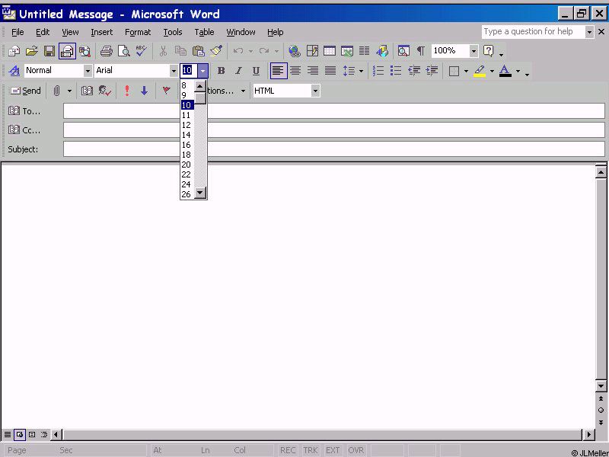
Task: Toggle Italic formatting
Action: point(238,71)
